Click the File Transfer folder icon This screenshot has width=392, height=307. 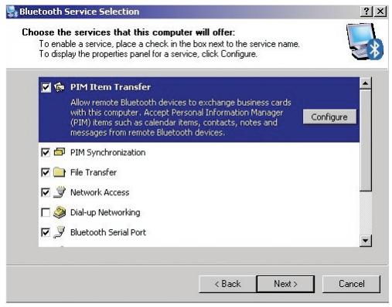click(60, 172)
